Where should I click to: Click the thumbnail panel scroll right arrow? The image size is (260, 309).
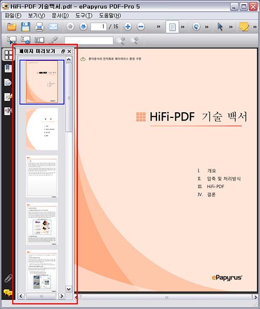pyautogui.click(x=62, y=296)
